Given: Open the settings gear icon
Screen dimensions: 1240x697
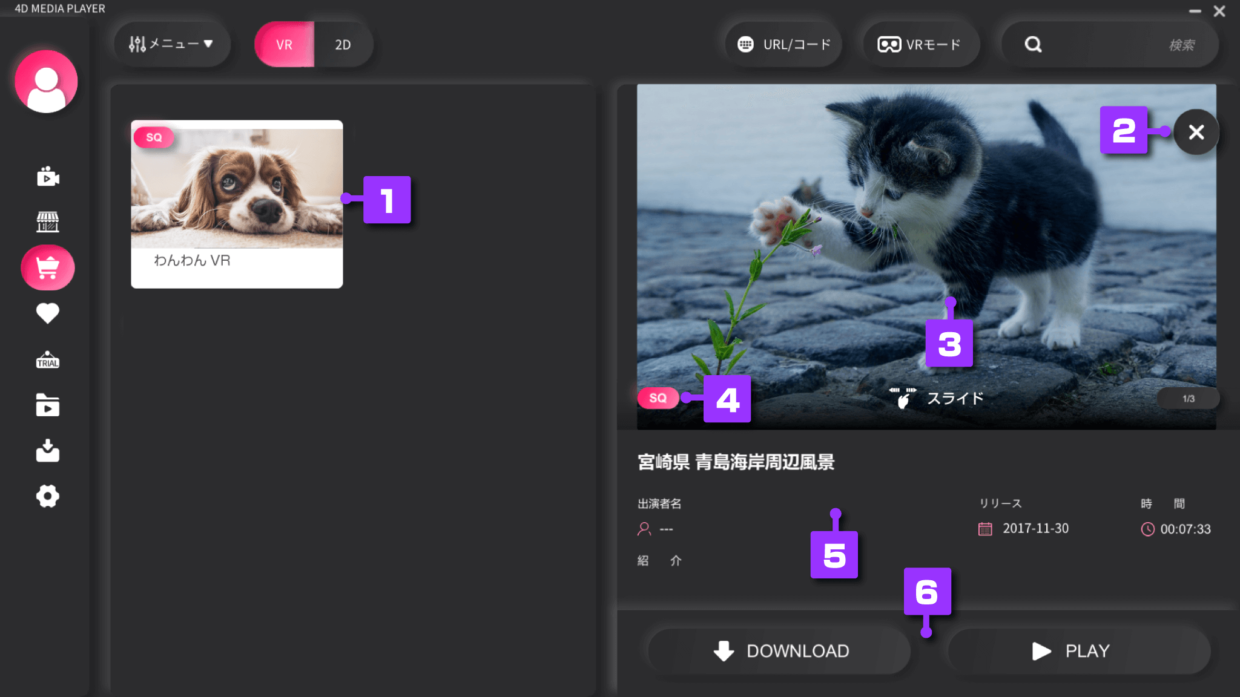Looking at the screenshot, I should coord(47,496).
